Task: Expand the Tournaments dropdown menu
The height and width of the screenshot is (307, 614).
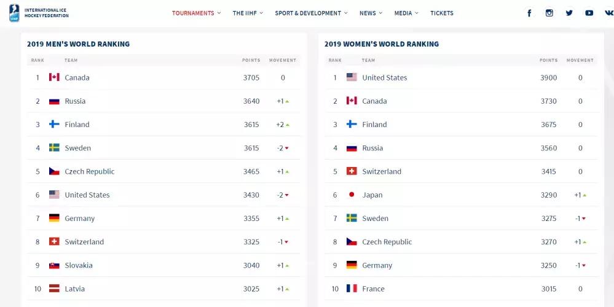Action: coord(196,13)
